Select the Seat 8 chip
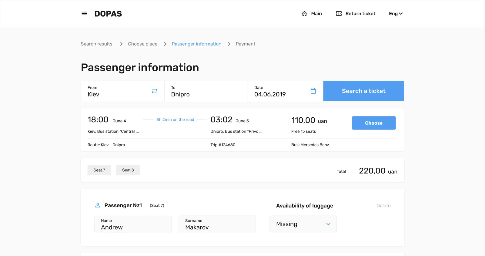 point(128,170)
